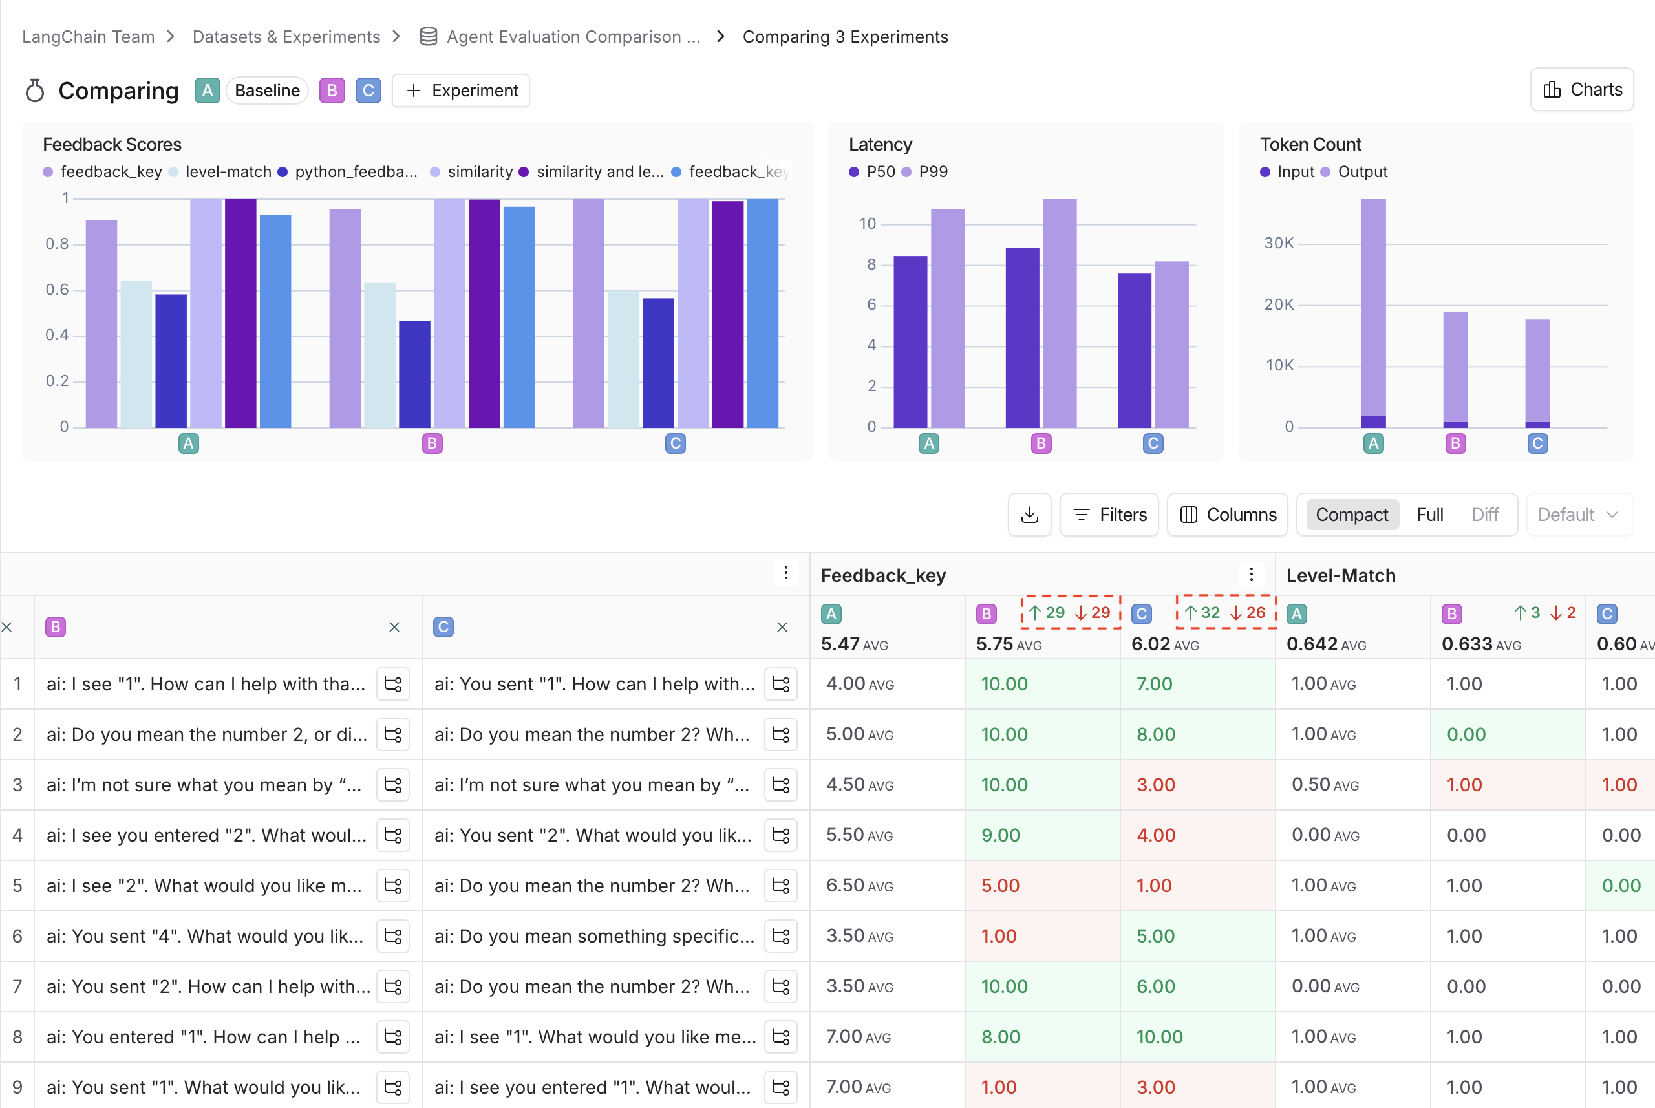Viewport: 1655px width, 1108px height.
Task: Open the options menu above the outputs column
Action: [x=786, y=574]
